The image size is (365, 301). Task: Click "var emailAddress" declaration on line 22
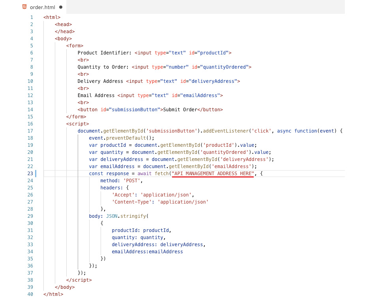112,166
